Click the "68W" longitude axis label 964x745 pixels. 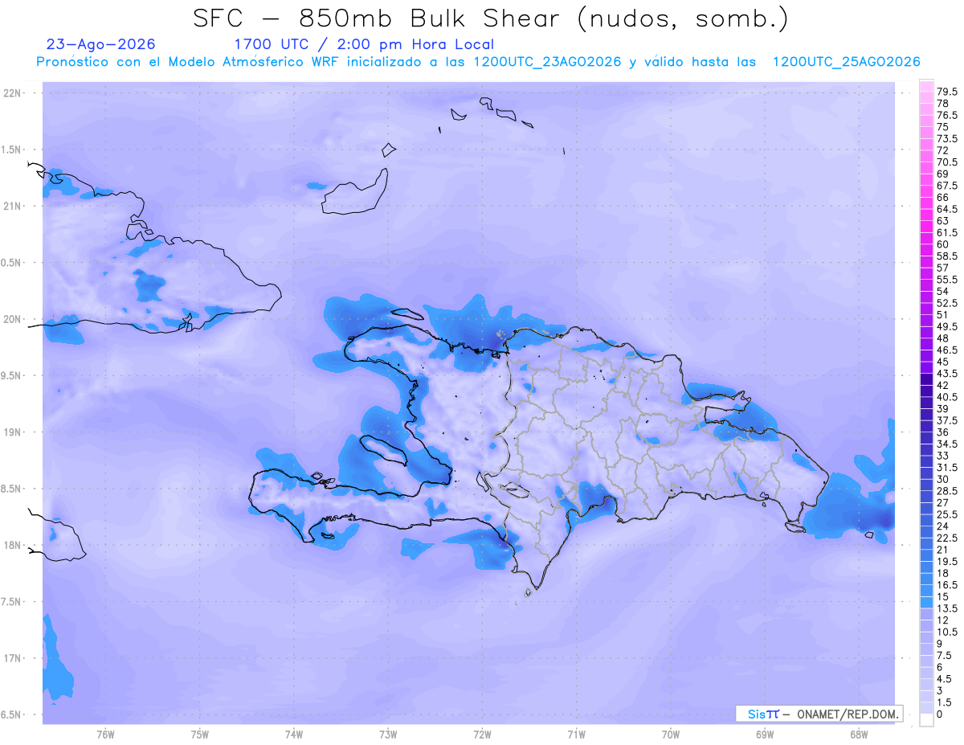(859, 735)
